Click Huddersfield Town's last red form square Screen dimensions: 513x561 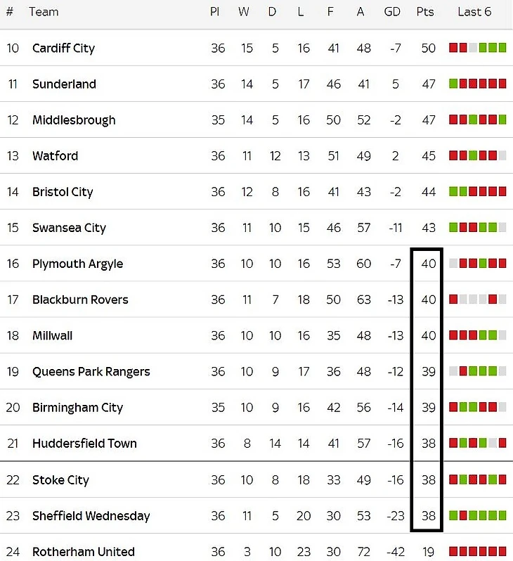click(502, 444)
